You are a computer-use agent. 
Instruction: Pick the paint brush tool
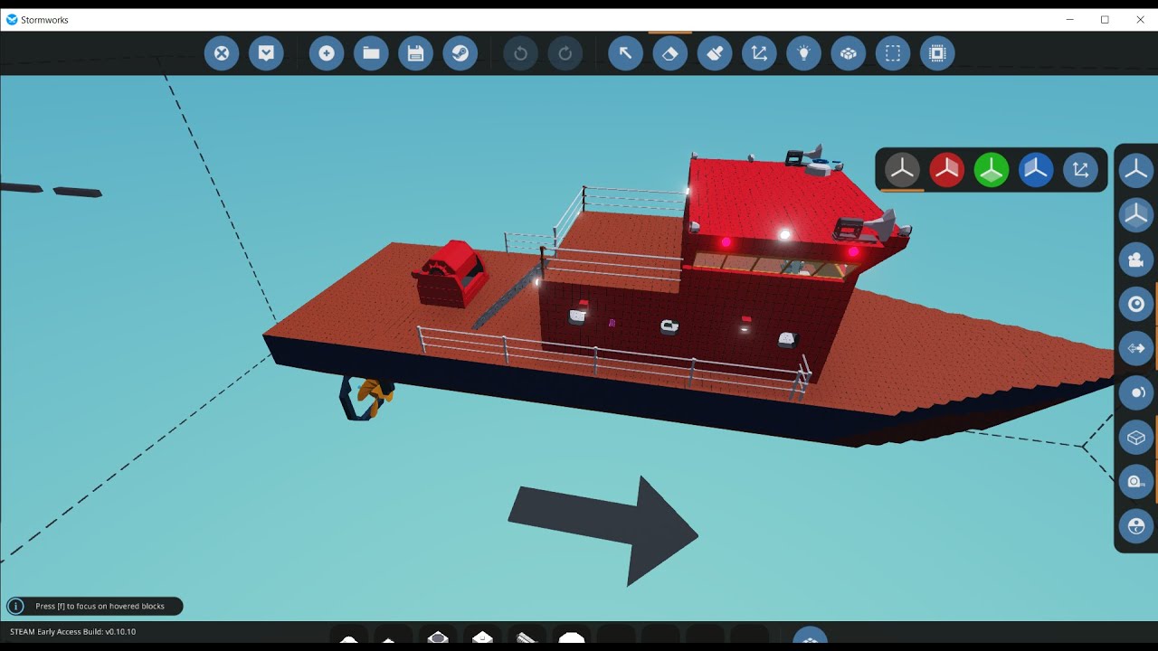715,53
